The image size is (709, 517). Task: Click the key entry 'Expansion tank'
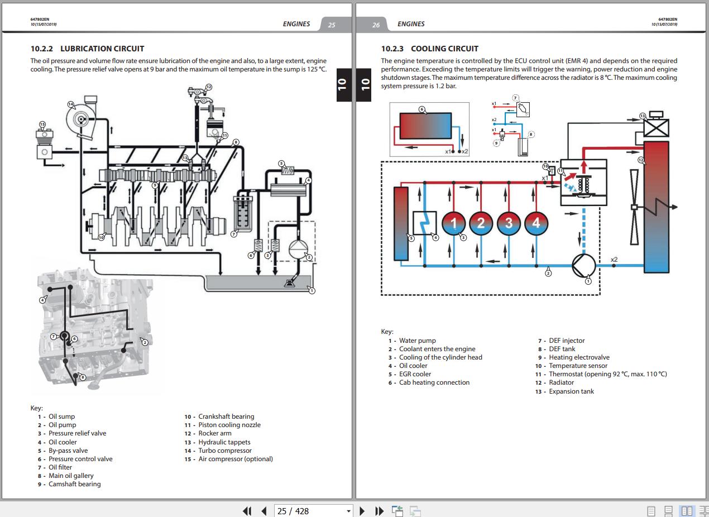[x=571, y=391]
